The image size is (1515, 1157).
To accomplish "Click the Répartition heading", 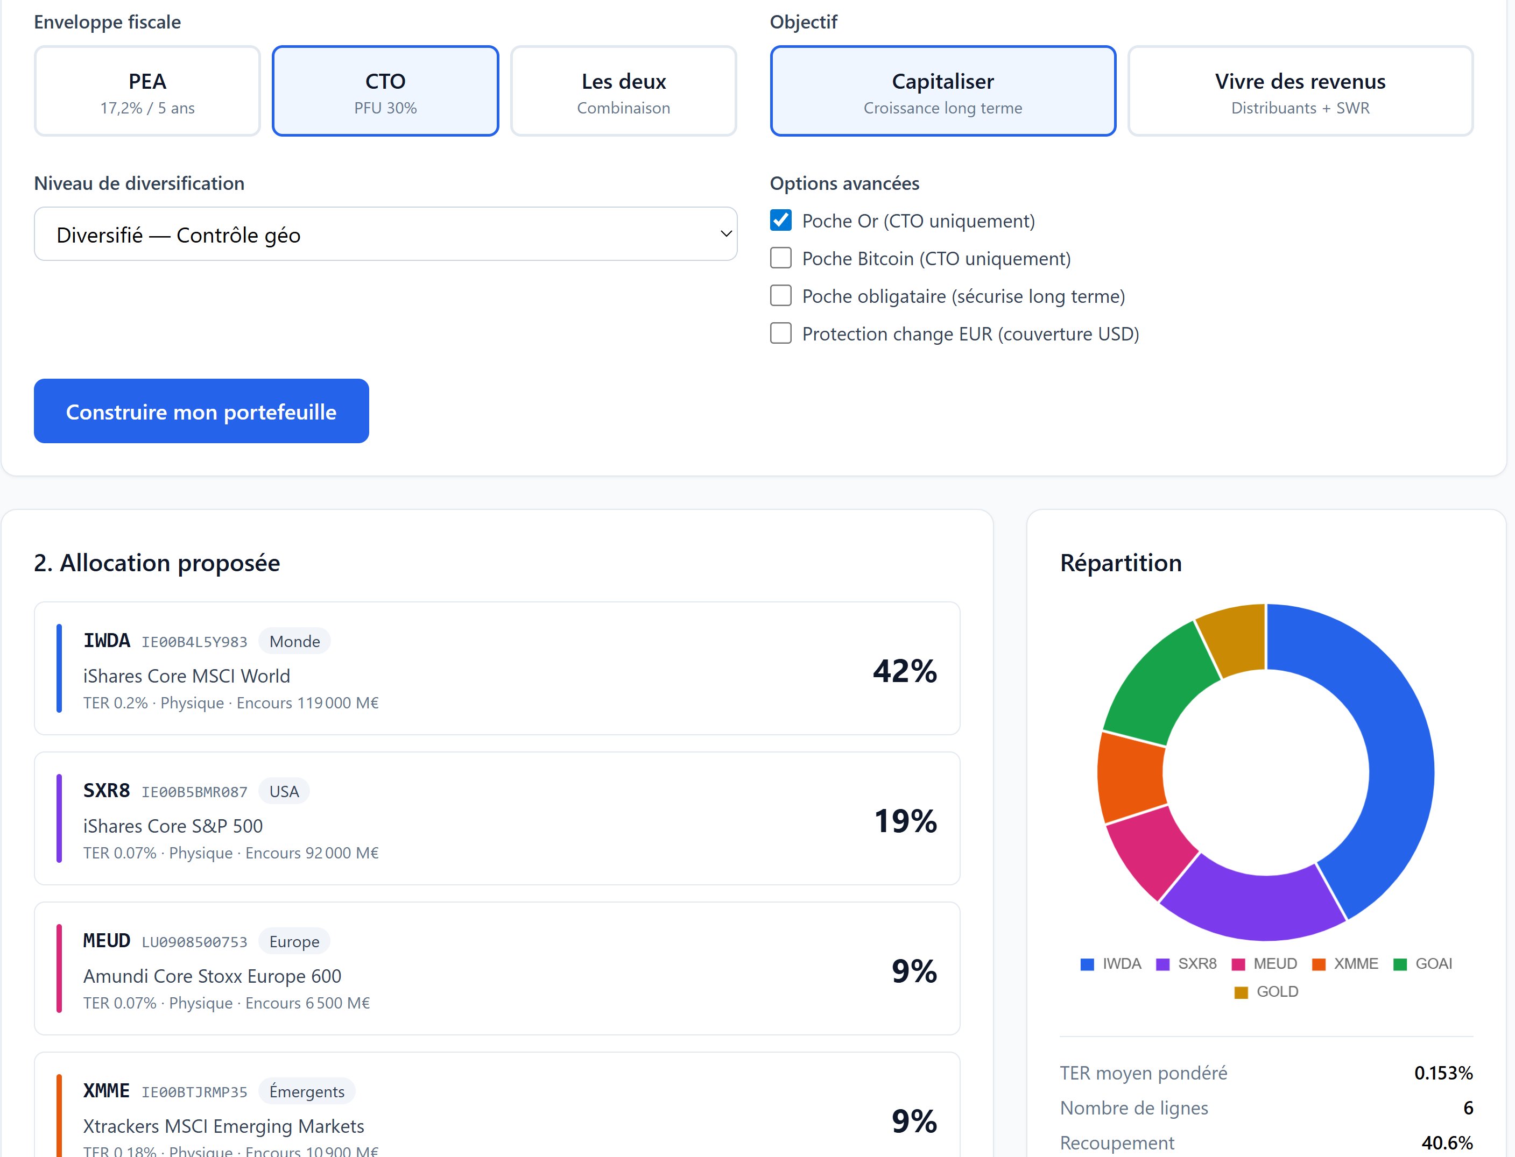I will [x=1120, y=563].
